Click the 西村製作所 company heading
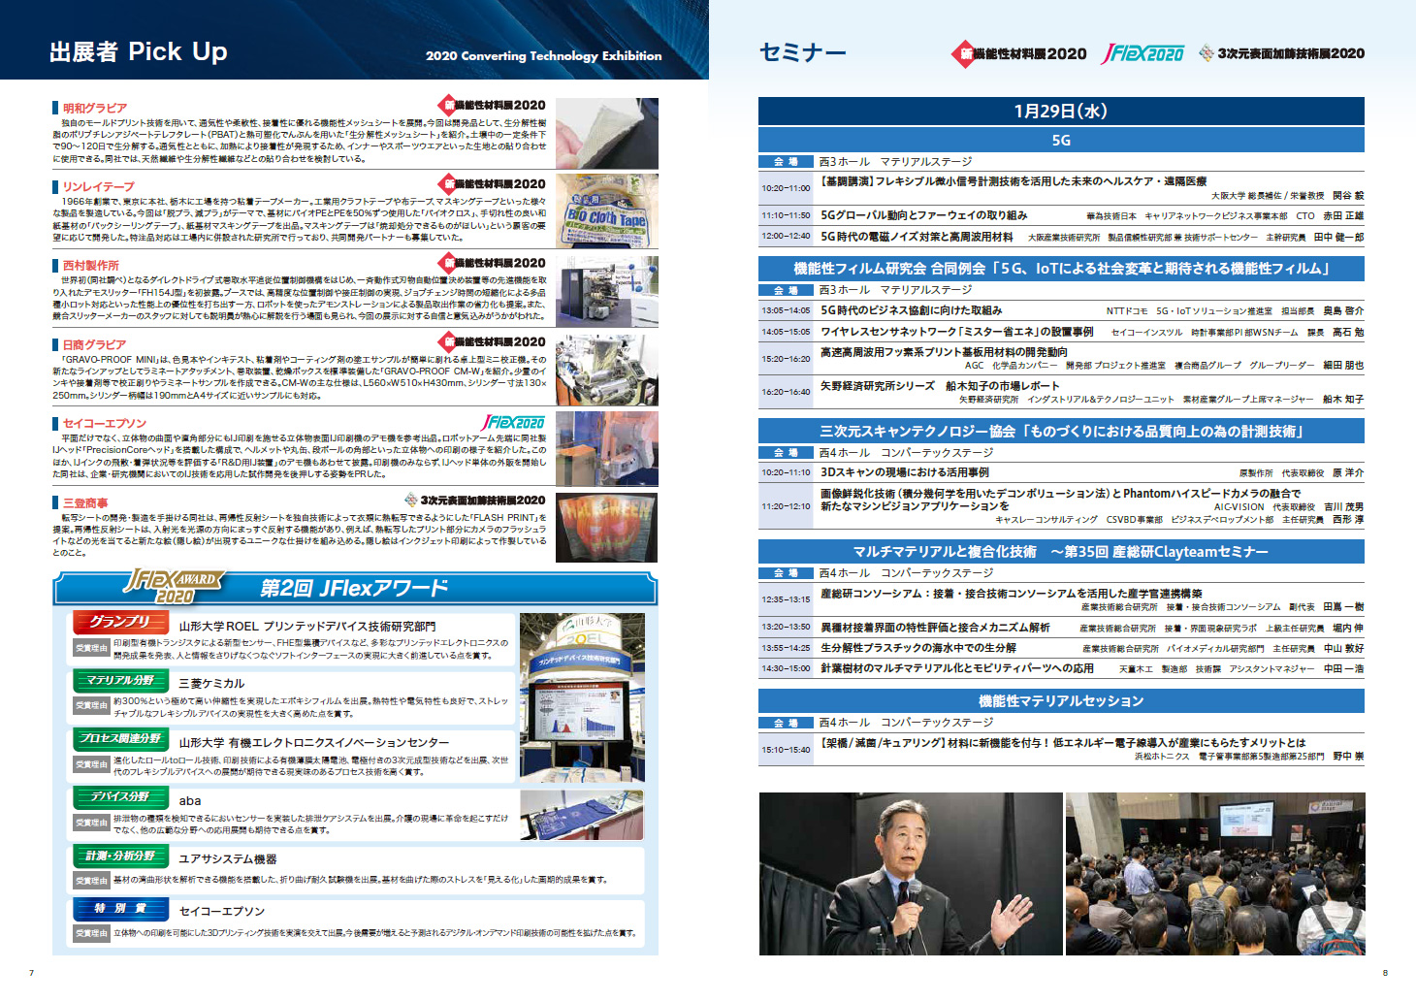 pyautogui.click(x=90, y=265)
